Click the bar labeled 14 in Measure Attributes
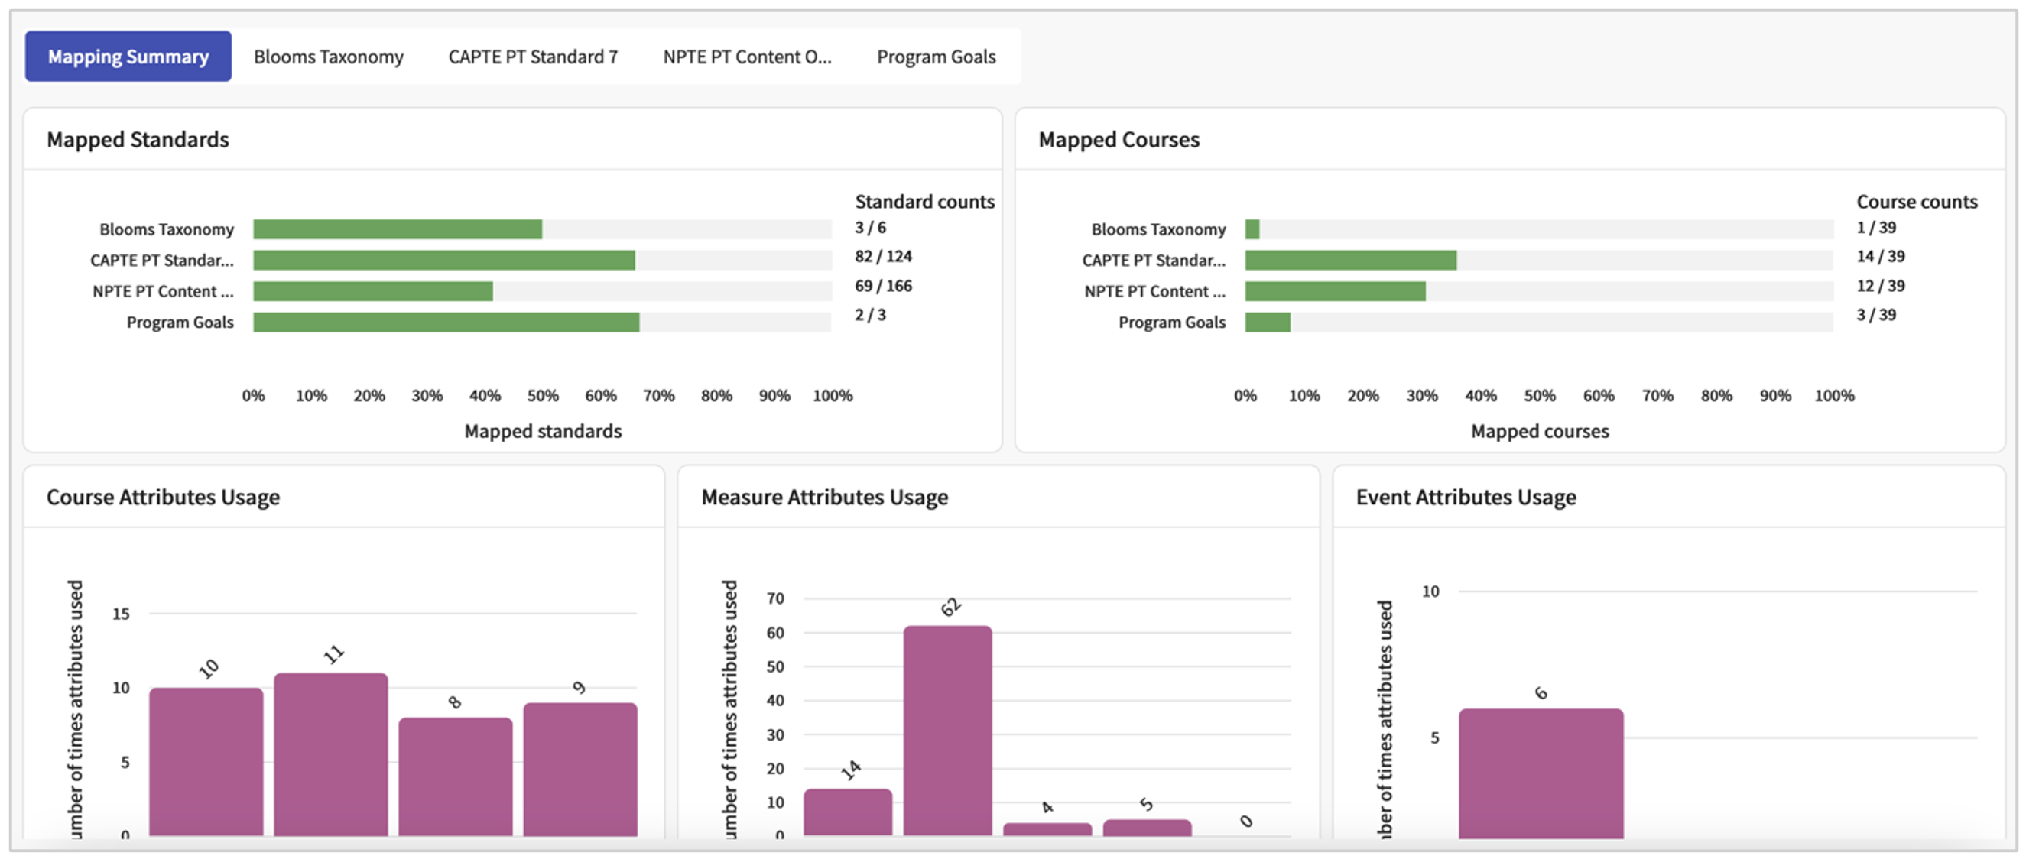This screenshot has width=2026, height=859. pos(847,811)
